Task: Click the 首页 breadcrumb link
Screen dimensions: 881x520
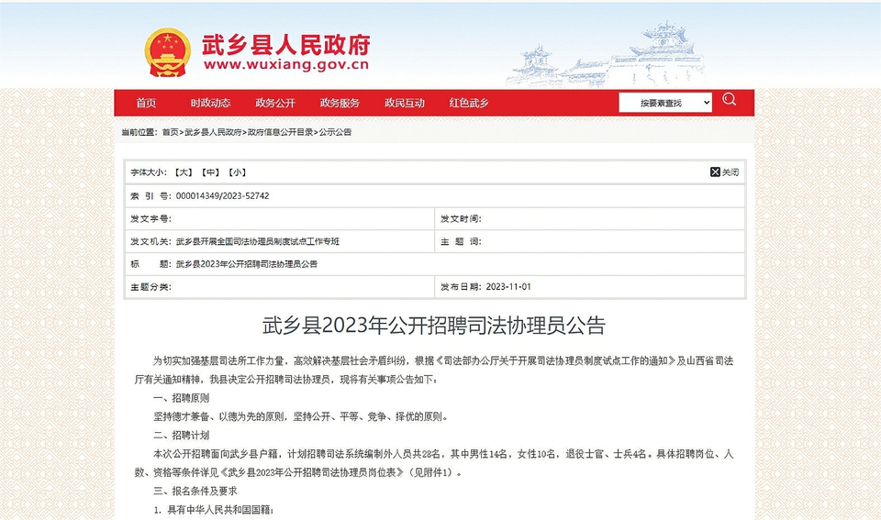Action: pos(171,132)
